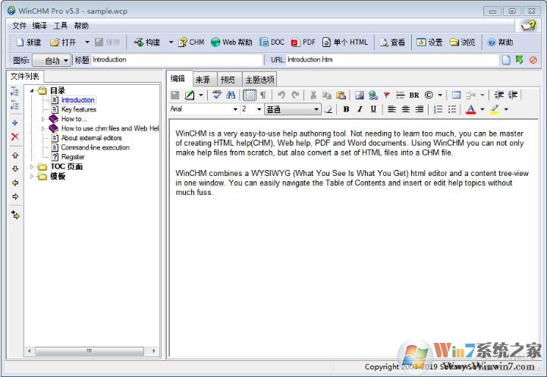547x377 pixels.
Task: Click the eraser clear formatting icon
Action: coord(328,109)
